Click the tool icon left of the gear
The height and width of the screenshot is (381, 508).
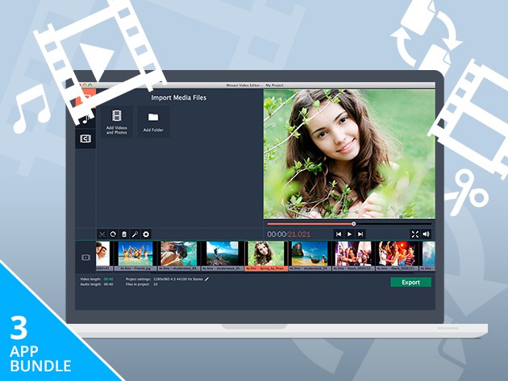pos(135,234)
